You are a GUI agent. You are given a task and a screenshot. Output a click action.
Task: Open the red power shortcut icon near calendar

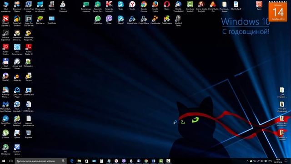point(259,5)
